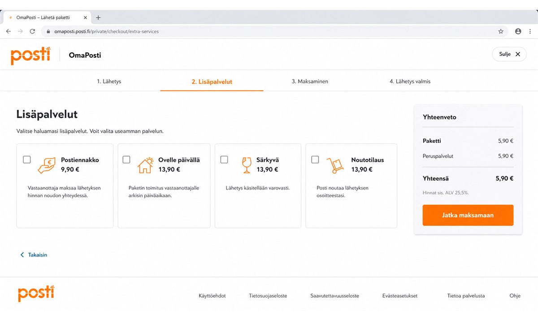Enable the Särkyvä checkbox

pyautogui.click(x=224, y=160)
